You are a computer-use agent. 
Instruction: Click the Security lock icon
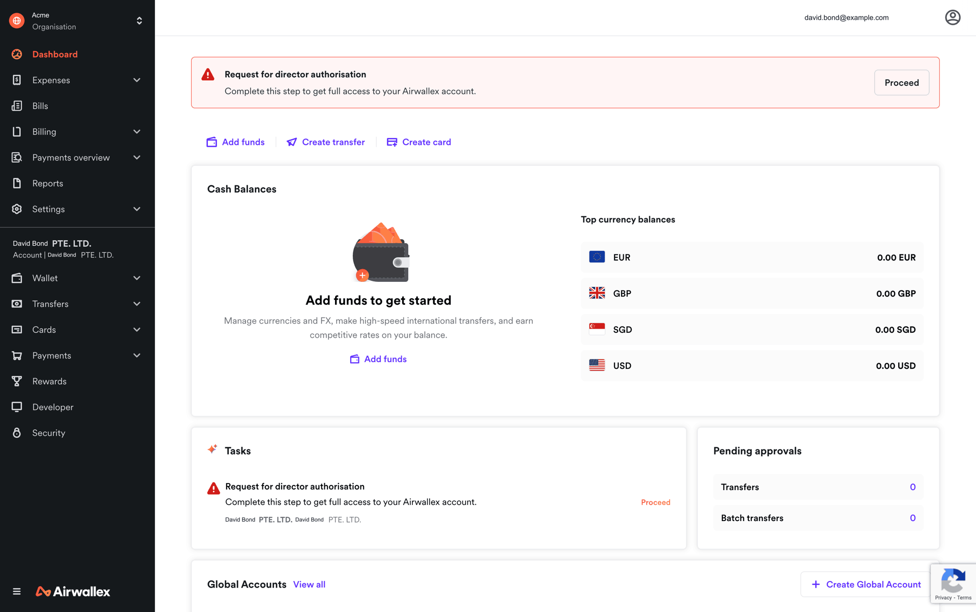(x=17, y=433)
